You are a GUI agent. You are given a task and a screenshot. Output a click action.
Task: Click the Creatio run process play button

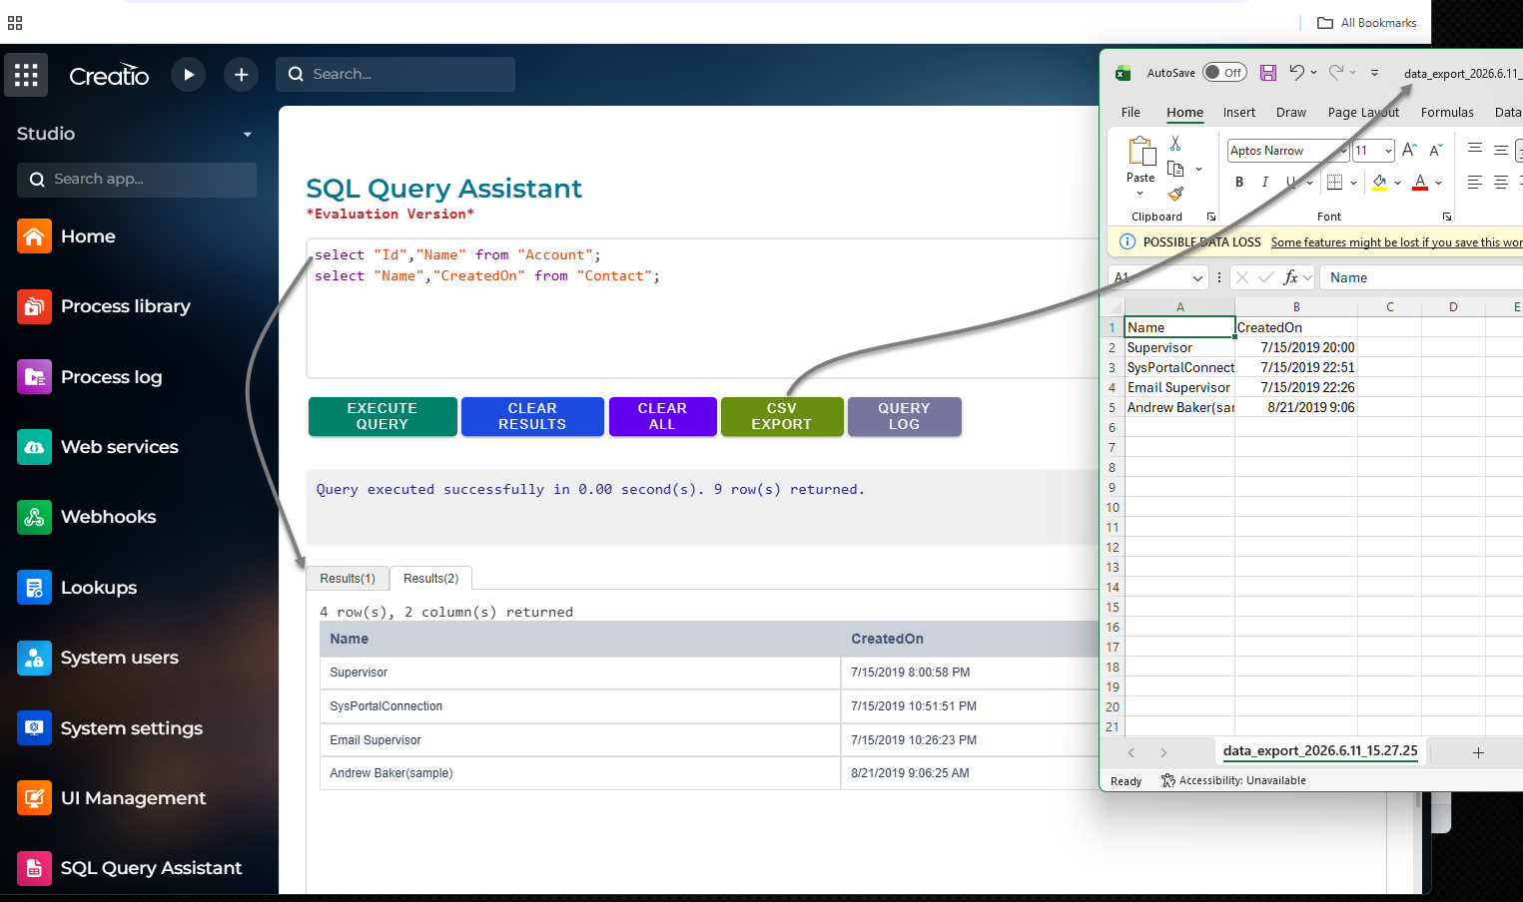click(189, 75)
